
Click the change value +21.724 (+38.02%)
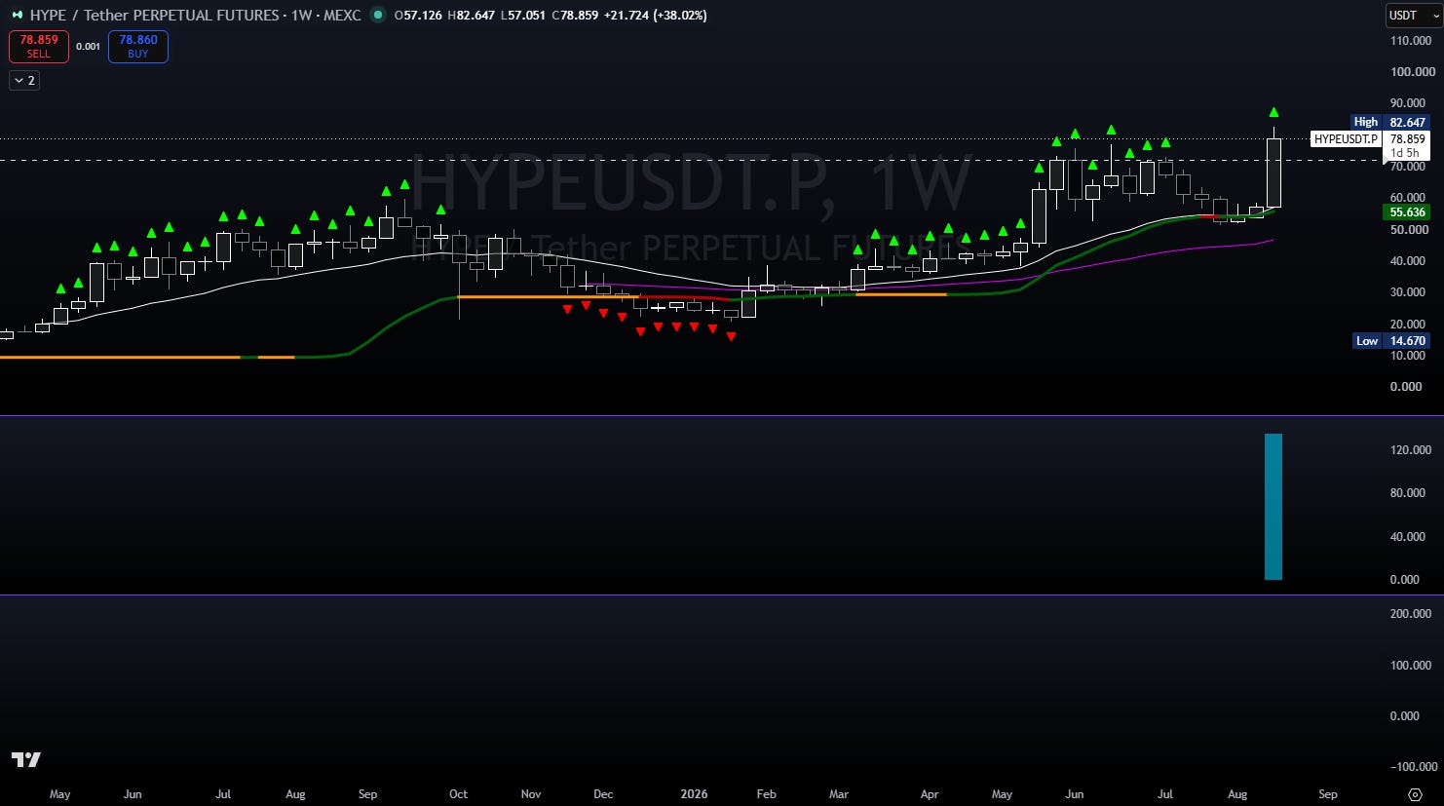click(x=656, y=16)
